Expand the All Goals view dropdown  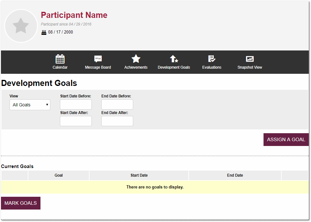point(30,105)
